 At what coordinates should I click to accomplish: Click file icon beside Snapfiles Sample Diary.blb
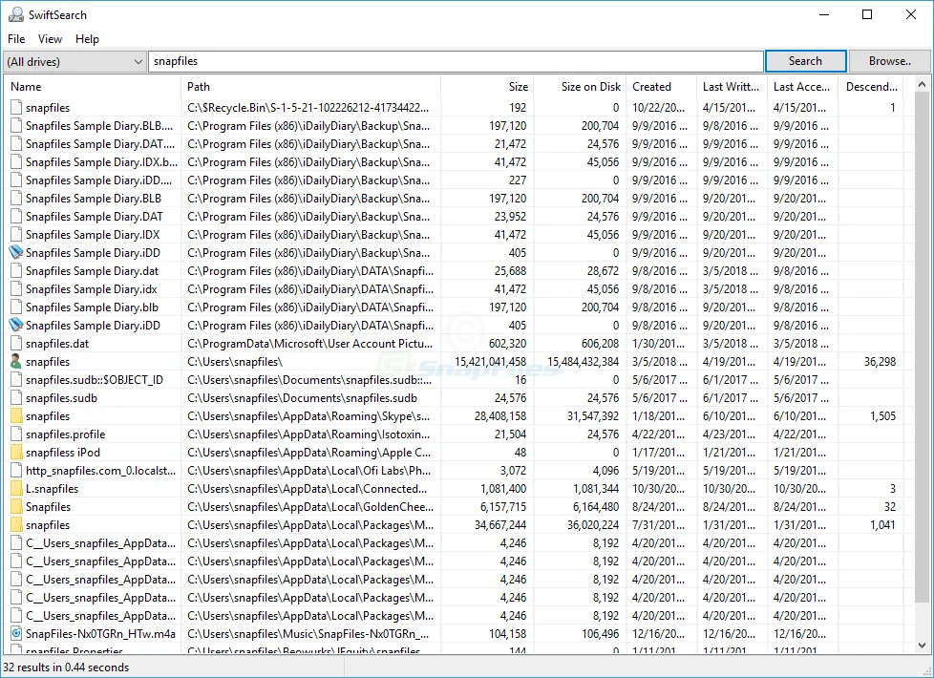tap(16, 307)
